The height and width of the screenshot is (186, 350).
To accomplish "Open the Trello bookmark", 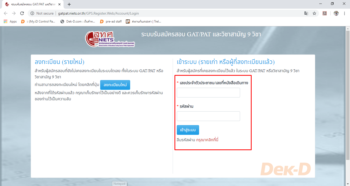I will point(143,21).
